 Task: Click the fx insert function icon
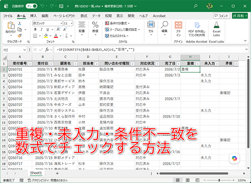pos(47,50)
